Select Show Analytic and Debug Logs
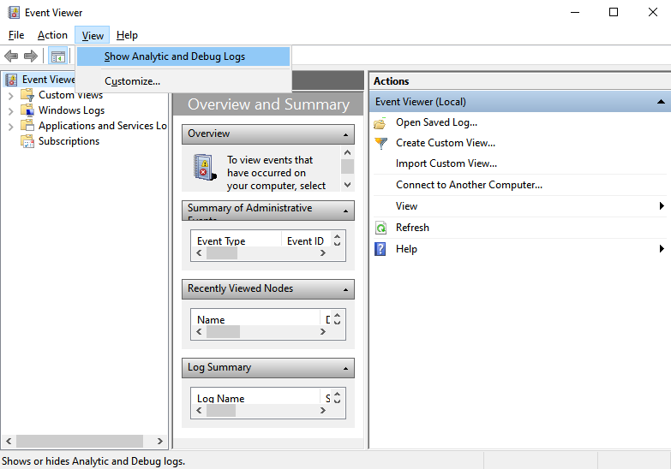 [x=183, y=56]
